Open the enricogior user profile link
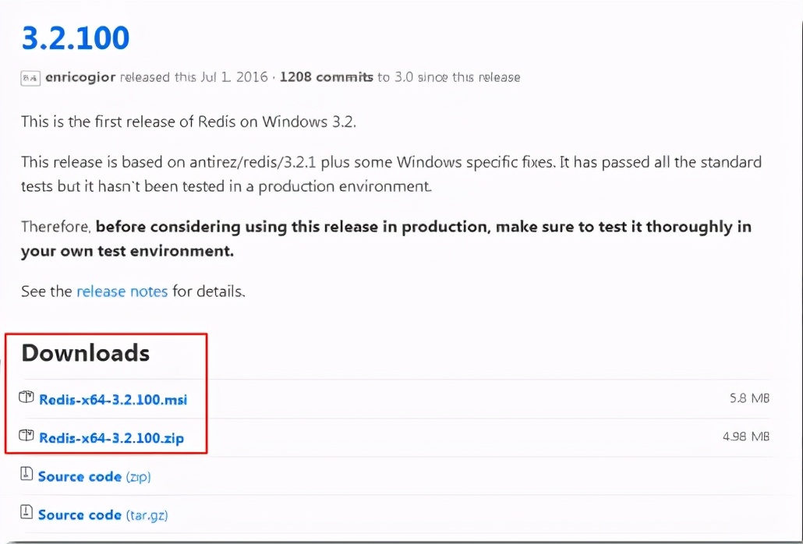 (x=81, y=77)
